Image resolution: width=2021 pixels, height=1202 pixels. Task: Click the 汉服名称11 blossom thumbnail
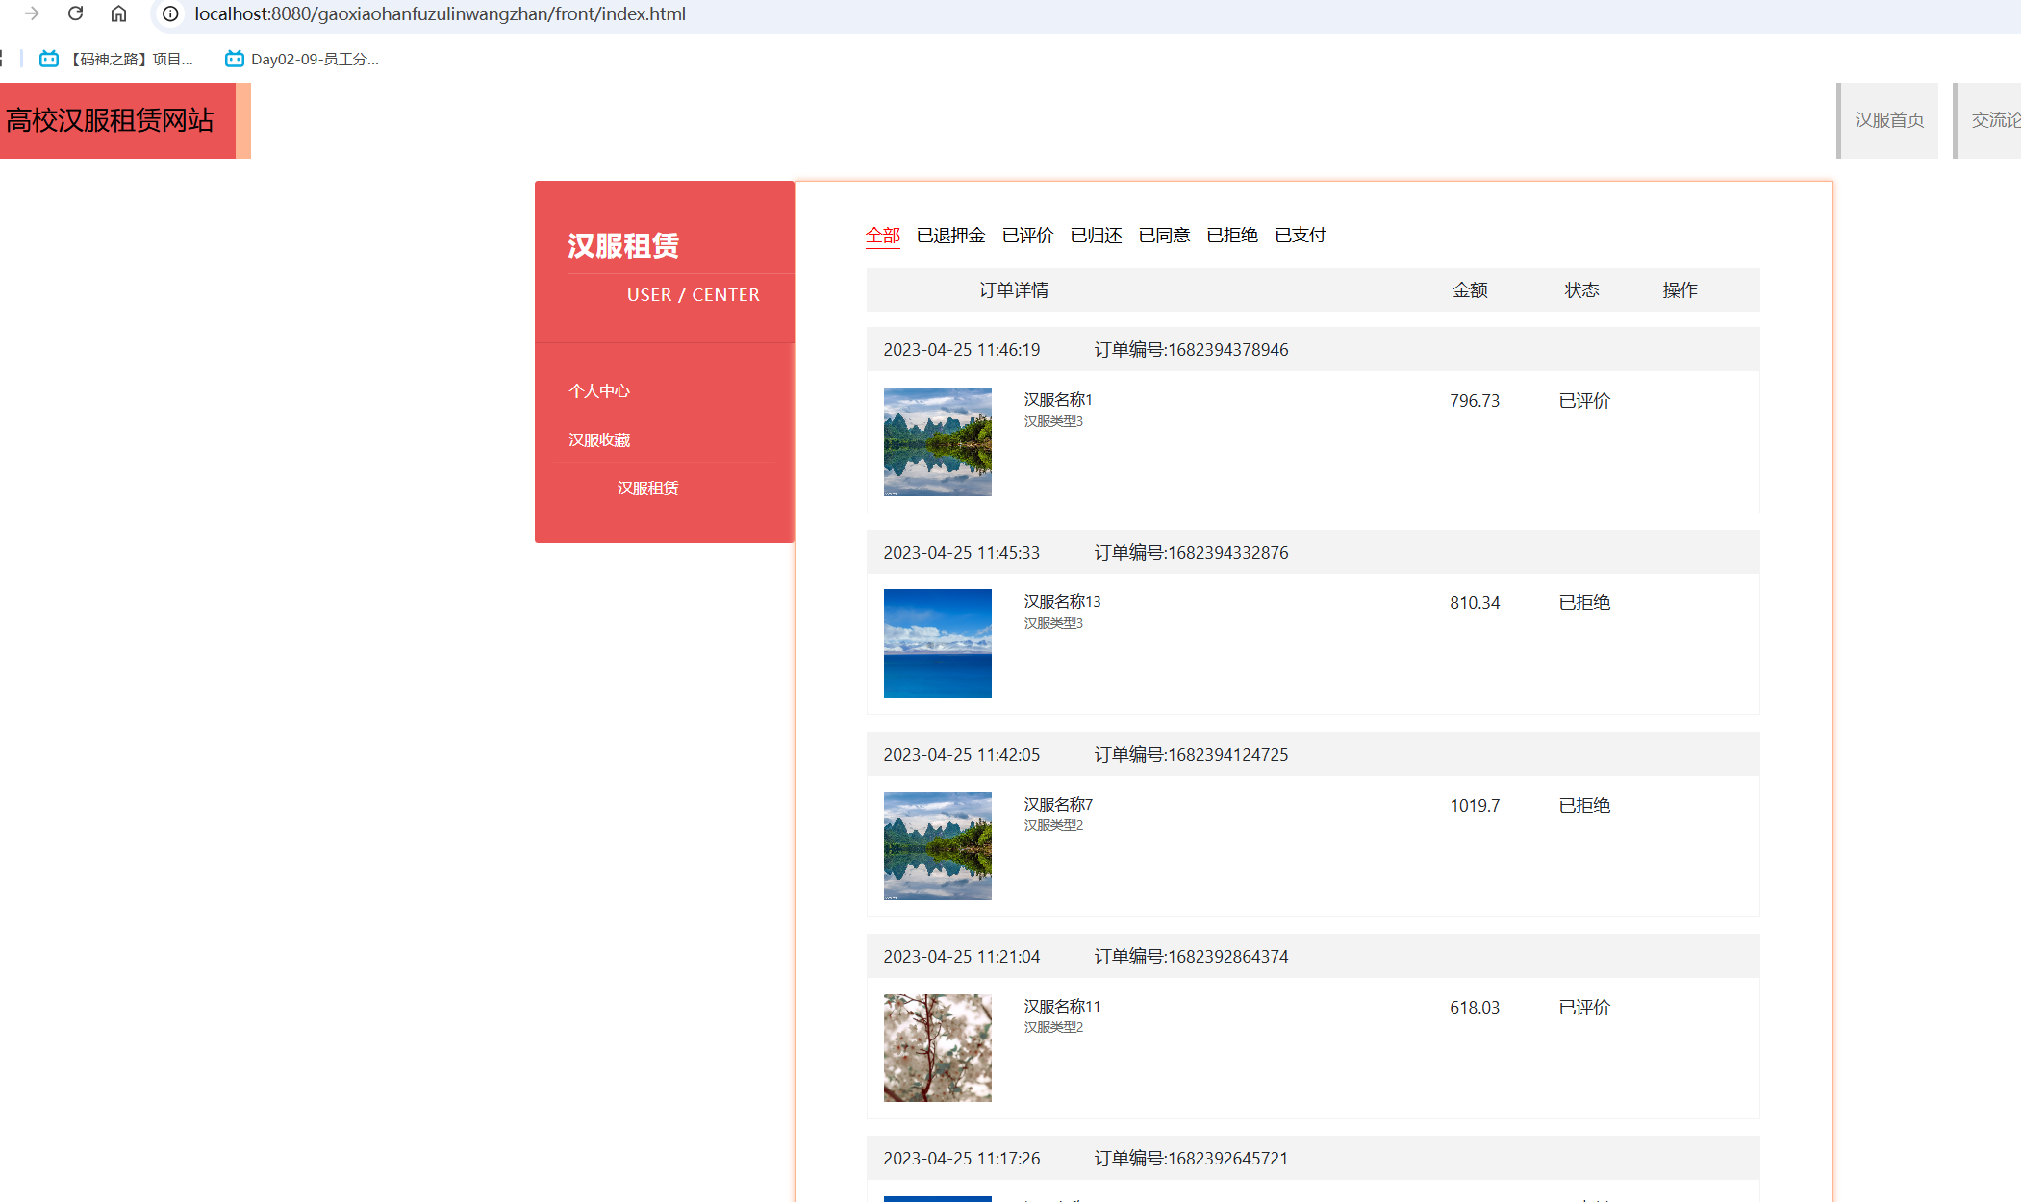click(x=937, y=1047)
